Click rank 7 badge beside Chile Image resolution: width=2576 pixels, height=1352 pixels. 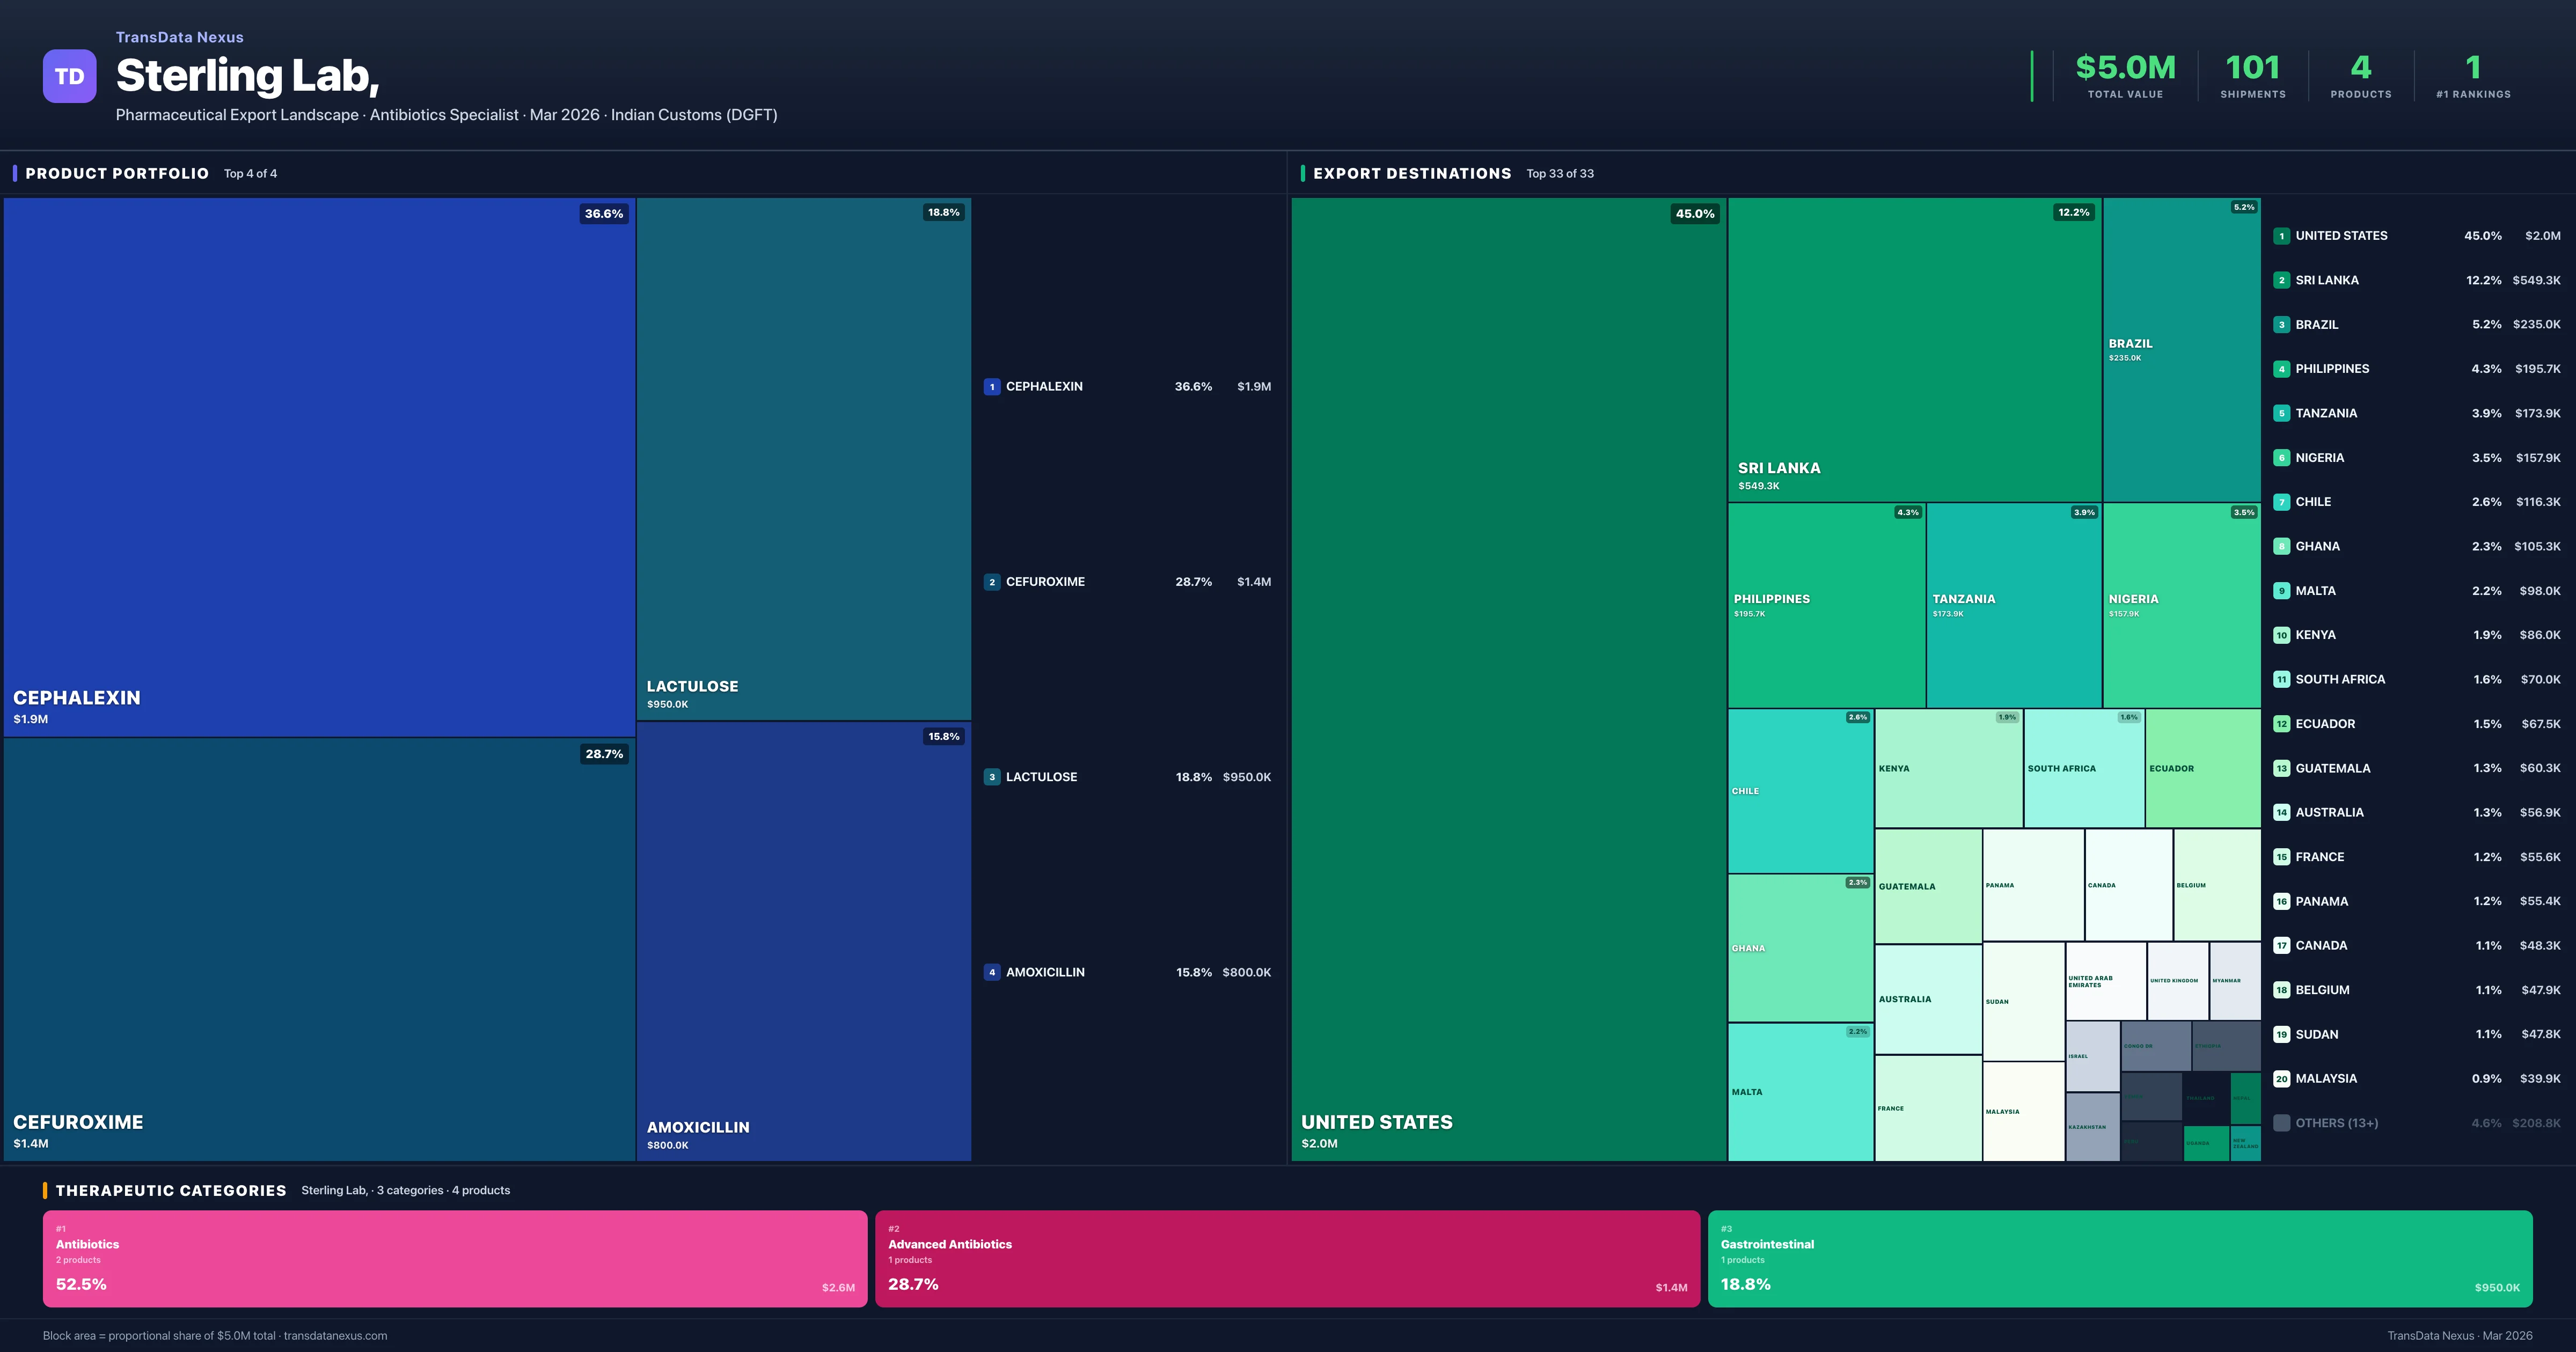click(2281, 502)
